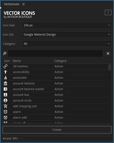114x143 pixels.
Task: Clear search with the X button
Action: click(x=108, y=53)
